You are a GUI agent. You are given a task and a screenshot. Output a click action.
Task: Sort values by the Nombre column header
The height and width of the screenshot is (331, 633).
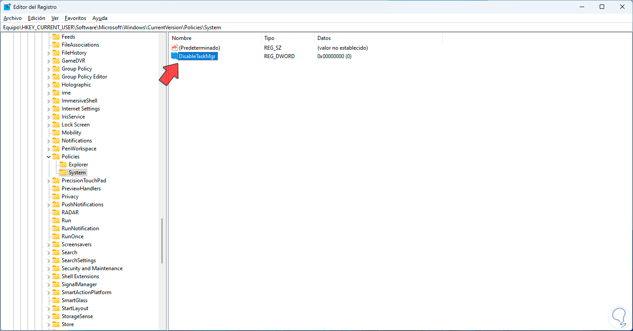click(215, 38)
